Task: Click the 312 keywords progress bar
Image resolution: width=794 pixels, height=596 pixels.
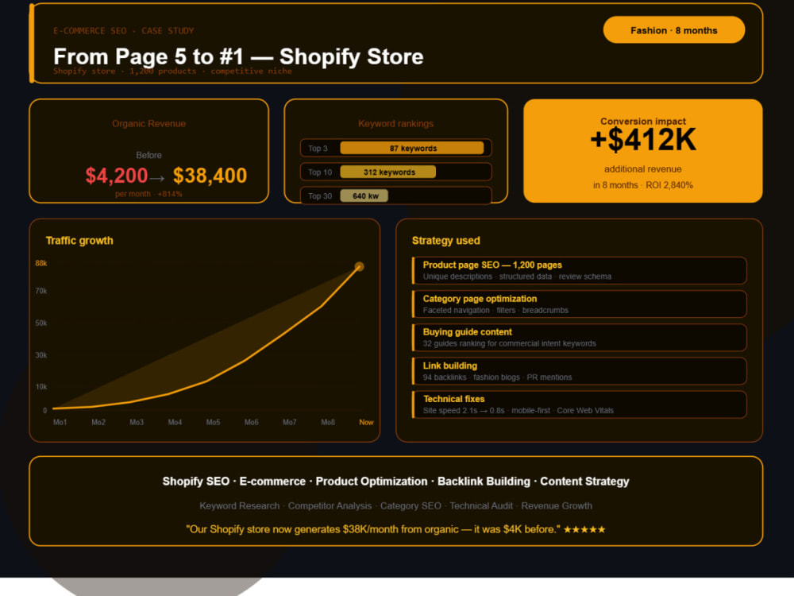Action: (388, 172)
